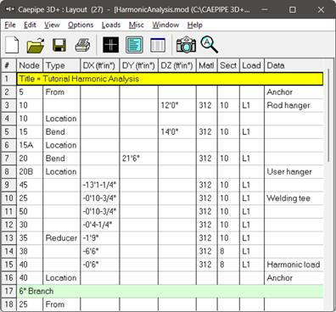Open the Misc menu
Viewport: 336px width, 312px height.
tap(137, 25)
